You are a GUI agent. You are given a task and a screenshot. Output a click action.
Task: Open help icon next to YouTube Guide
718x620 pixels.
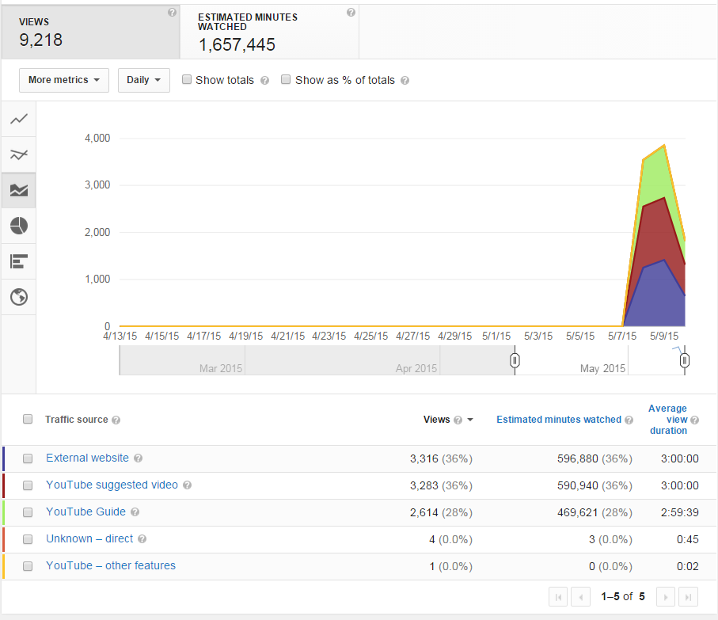tap(135, 512)
